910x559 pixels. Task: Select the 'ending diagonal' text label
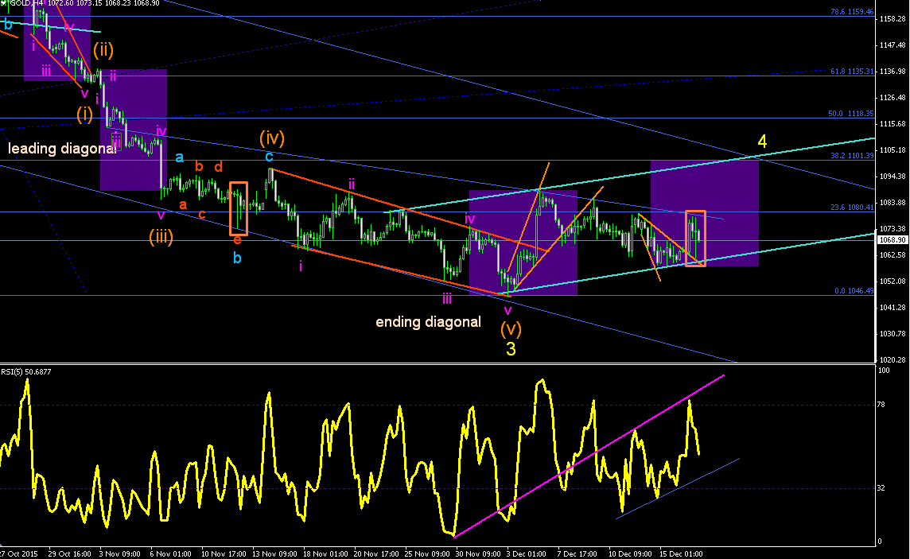coord(428,322)
